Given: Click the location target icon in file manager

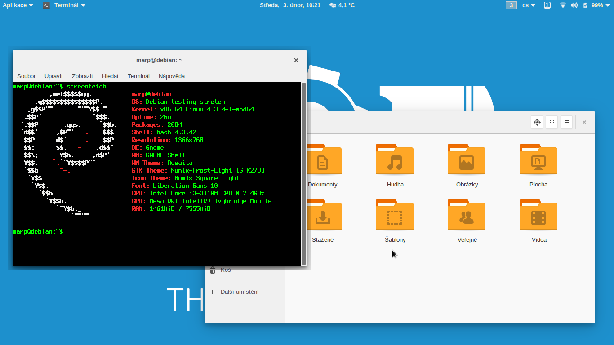Looking at the screenshot, I should [537, 122].
